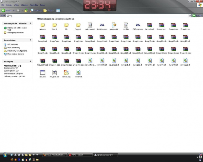Click 'Udostępnij ten folder' link
Viewport: 203px width, 162px height.
(x=15, y=33)
